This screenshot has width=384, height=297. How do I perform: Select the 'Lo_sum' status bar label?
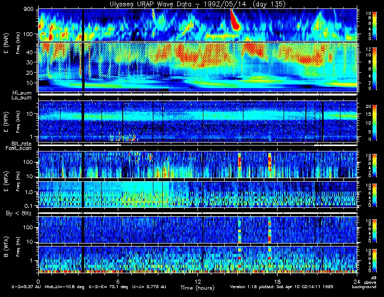tap(22, 98)
